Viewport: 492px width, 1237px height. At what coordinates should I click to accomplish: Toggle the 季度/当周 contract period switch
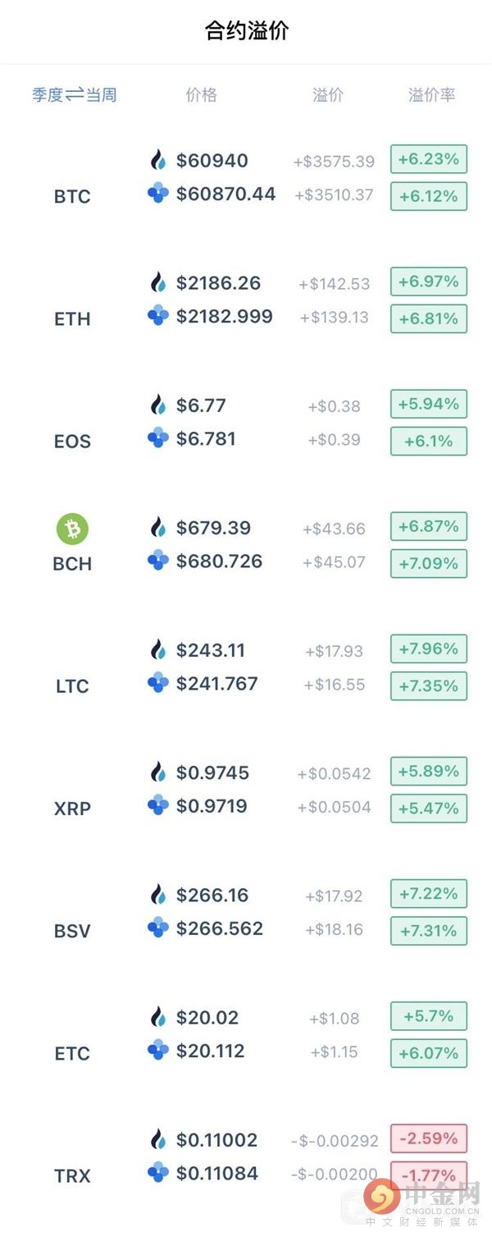(75, 95)
